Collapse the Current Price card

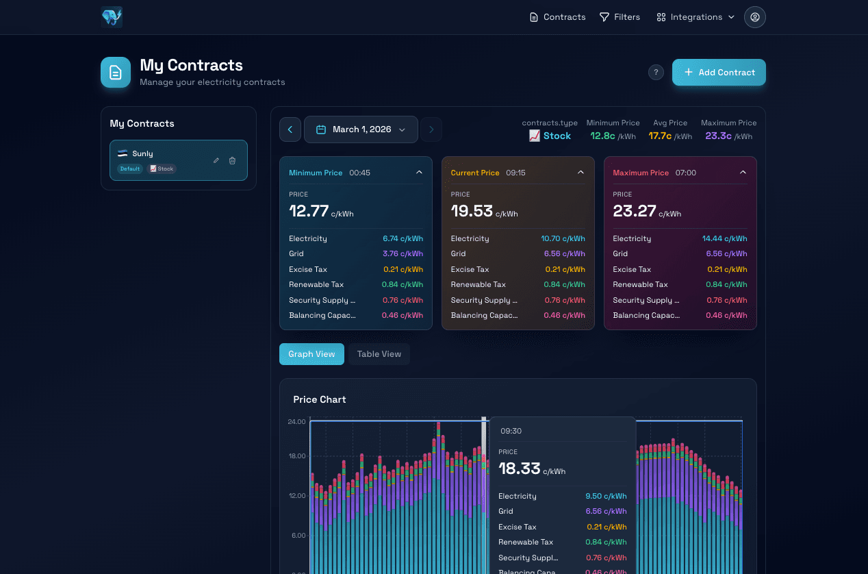pos(580,173)
